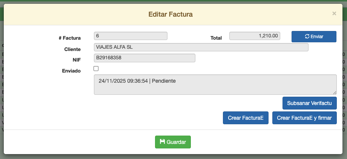The width and height of the screenshot is (347, 159).
Task: Click the NIF label
Action: pos(76,60)
